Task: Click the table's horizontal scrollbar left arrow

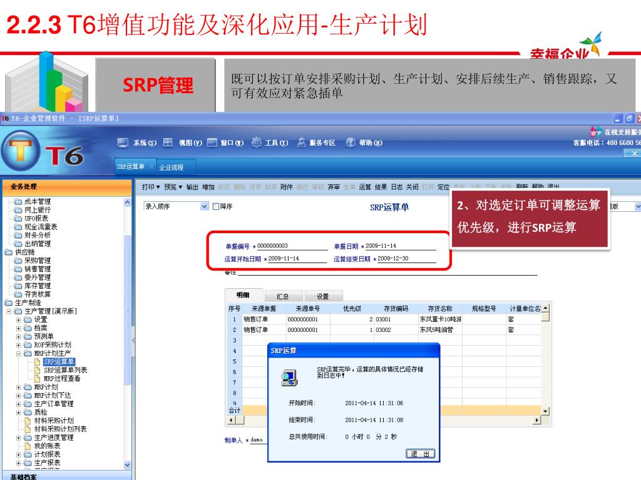Action: pyautogui.click(x=232, y=419)
